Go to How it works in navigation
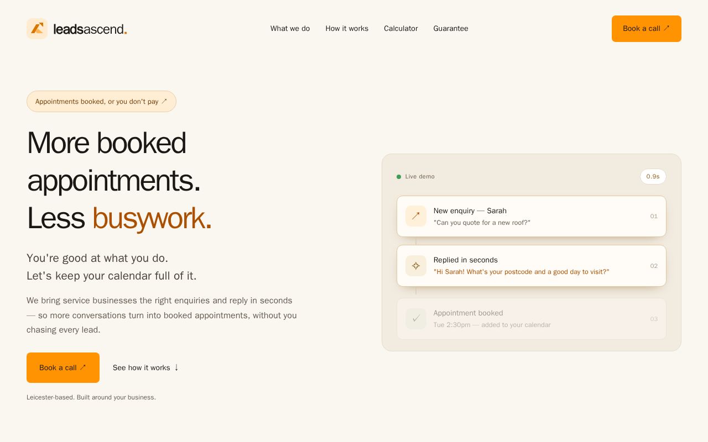708x442 pixels. click(347, 29)
